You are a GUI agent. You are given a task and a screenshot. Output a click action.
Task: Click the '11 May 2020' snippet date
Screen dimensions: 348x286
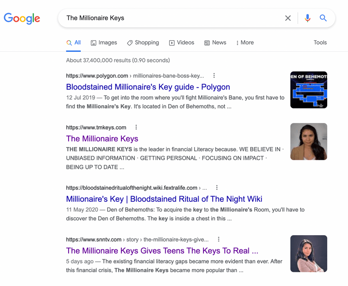tap(82, 210)
